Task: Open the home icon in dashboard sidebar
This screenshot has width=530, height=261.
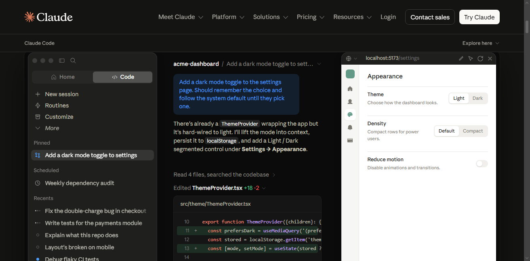Action: point(350,88)
